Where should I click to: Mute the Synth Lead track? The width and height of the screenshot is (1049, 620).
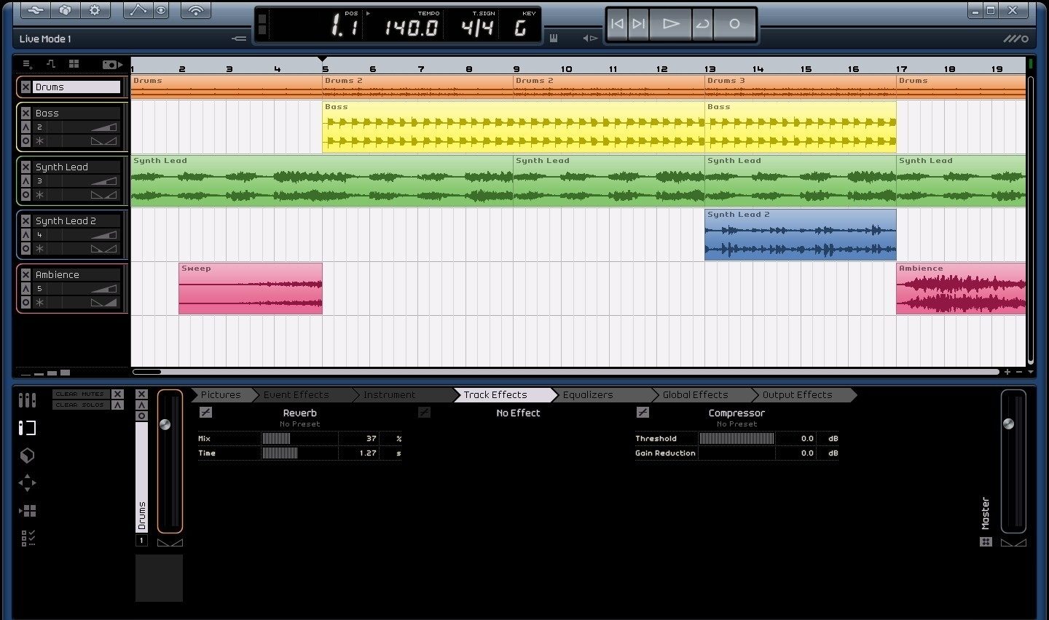click(25, 167)
